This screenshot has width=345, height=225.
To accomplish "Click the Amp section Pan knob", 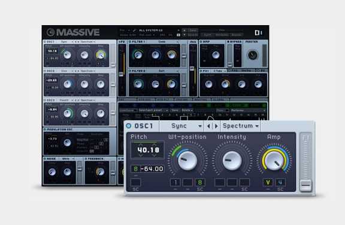I will click(x=216, y=55).
